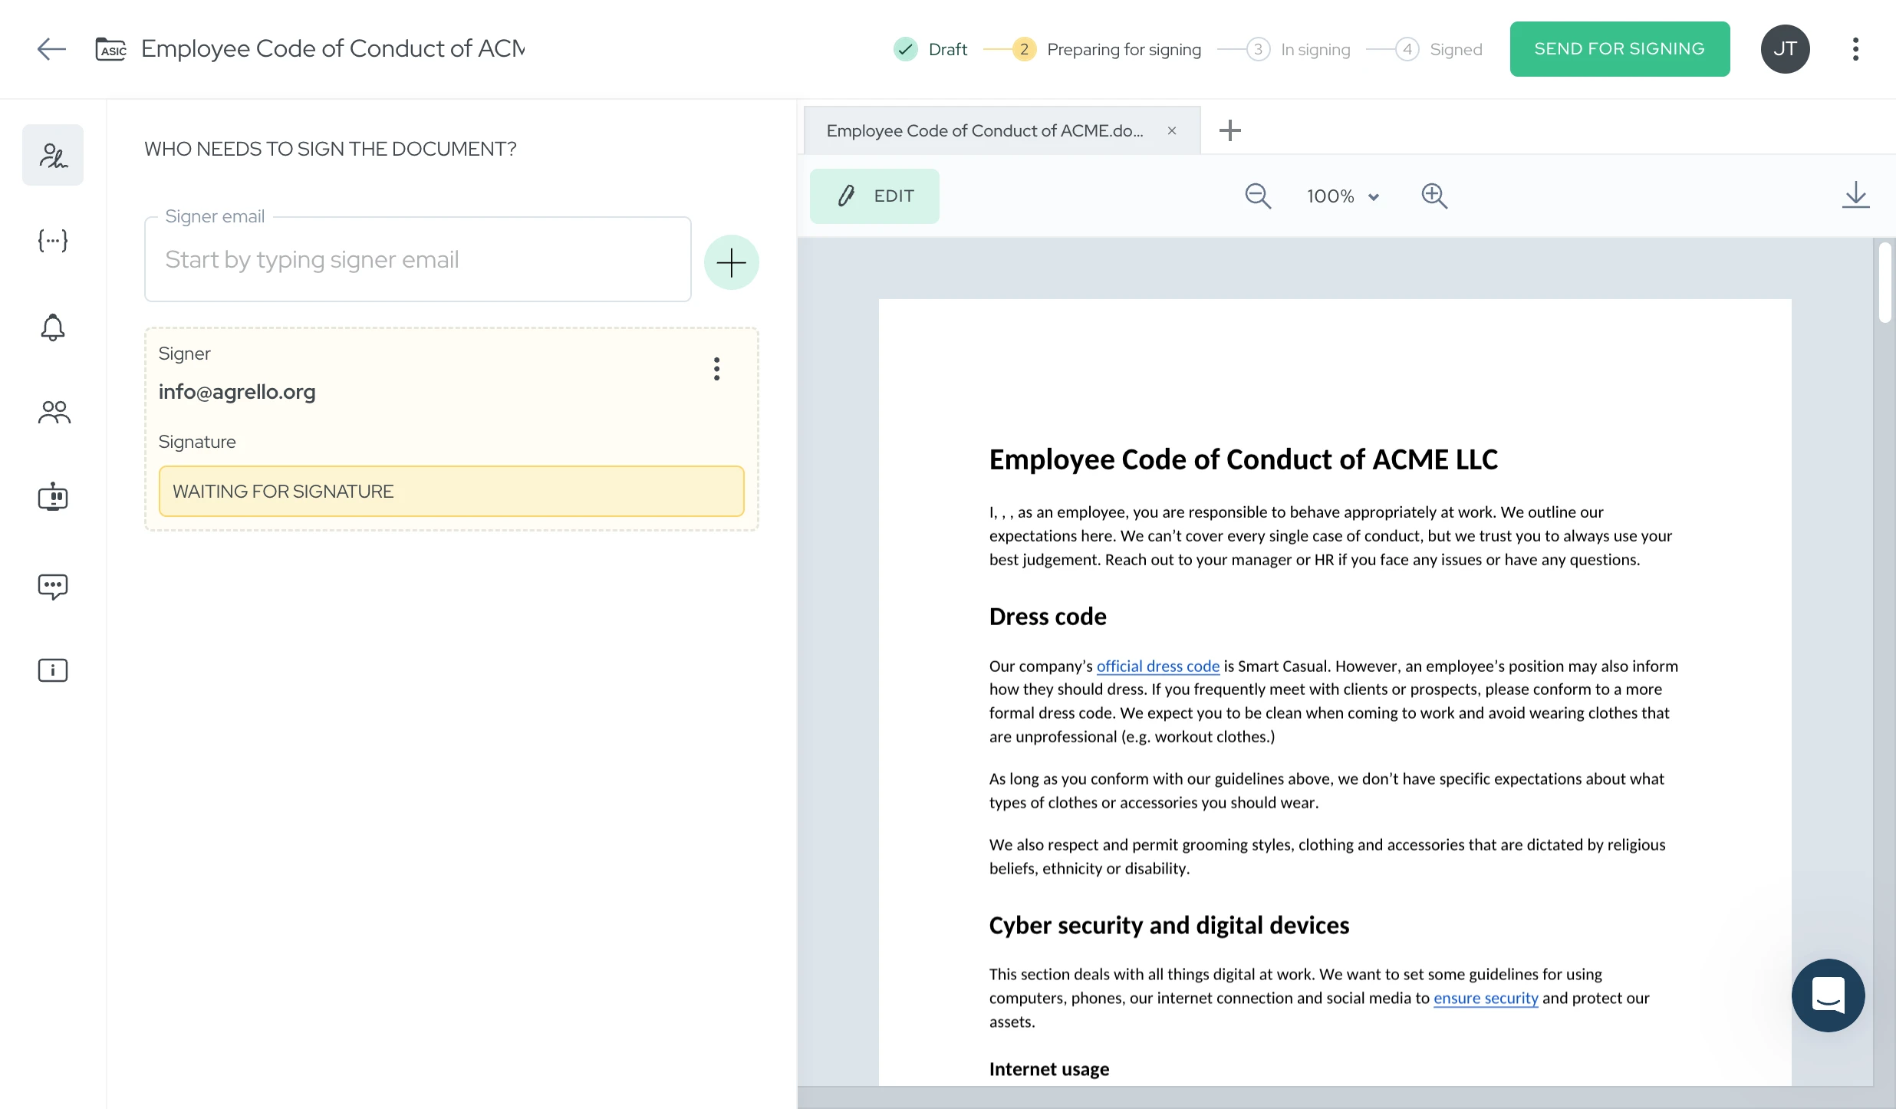Open the notifications bell sidebar icon

[53, 327]
